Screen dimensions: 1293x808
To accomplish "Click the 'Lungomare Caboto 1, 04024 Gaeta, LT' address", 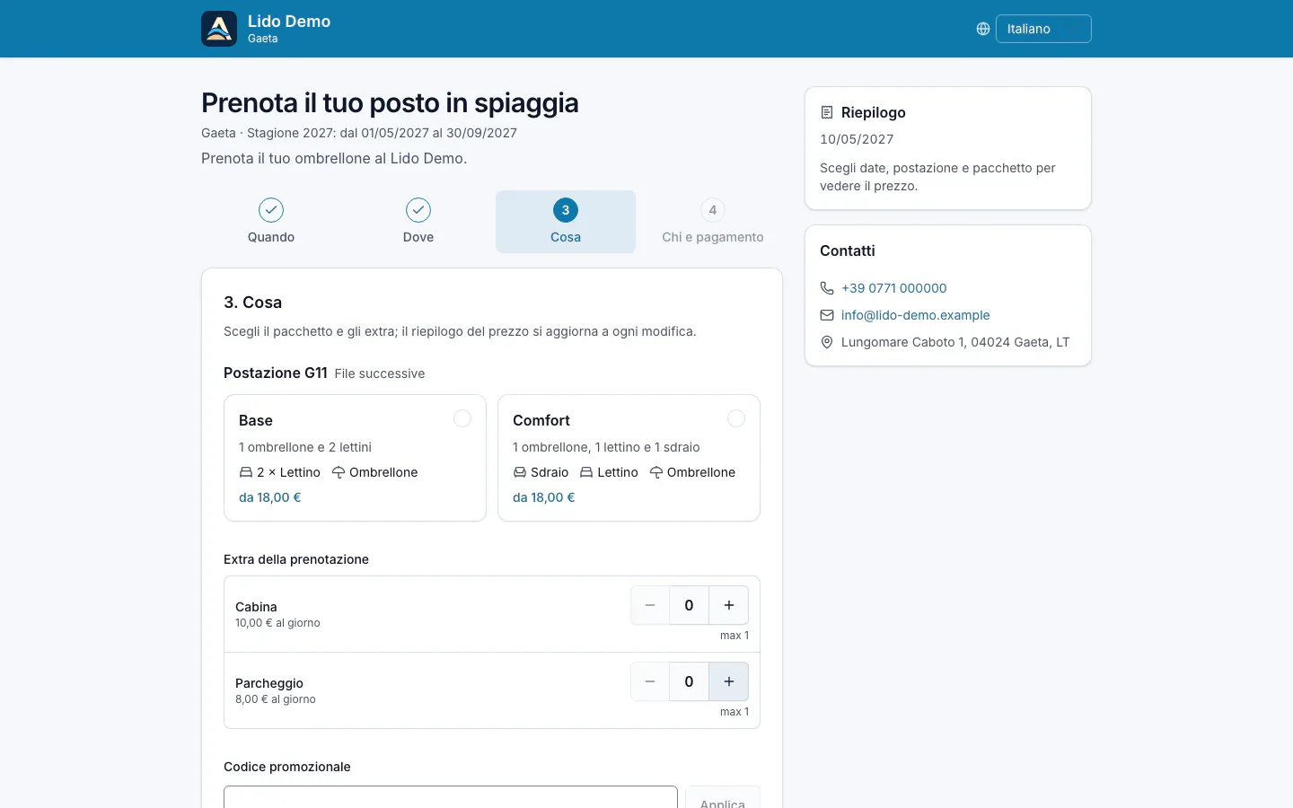I will [955, 342].
